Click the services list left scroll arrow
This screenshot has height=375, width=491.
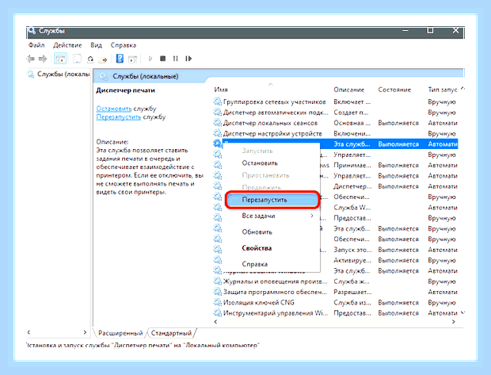tap(215, 322)
